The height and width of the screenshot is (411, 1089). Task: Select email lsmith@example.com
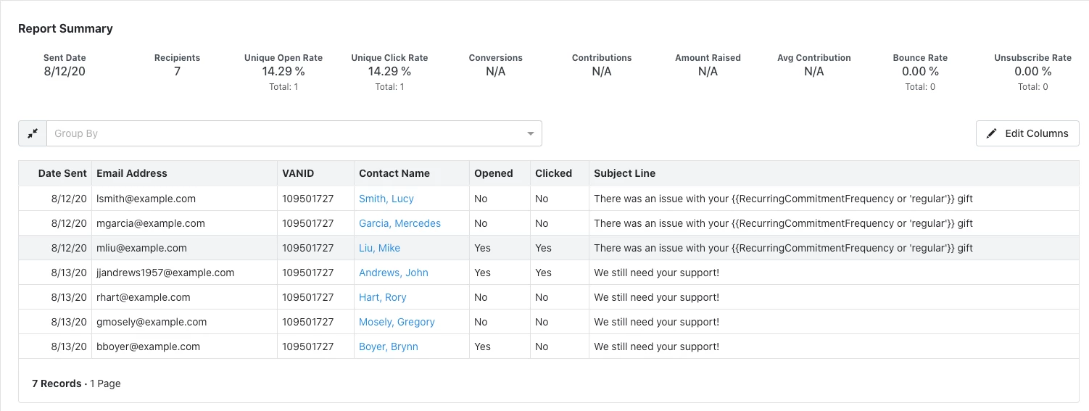146,199
